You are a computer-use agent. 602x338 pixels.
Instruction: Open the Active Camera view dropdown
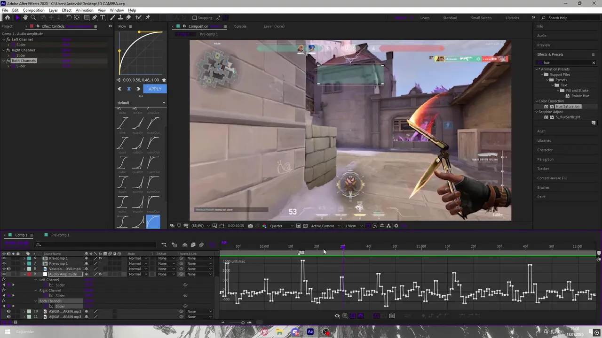click(x=325, y=226)
